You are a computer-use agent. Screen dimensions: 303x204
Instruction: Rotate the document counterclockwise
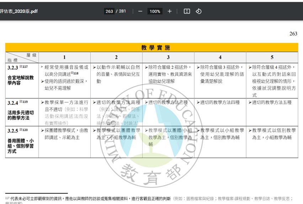tap(198, 11)
